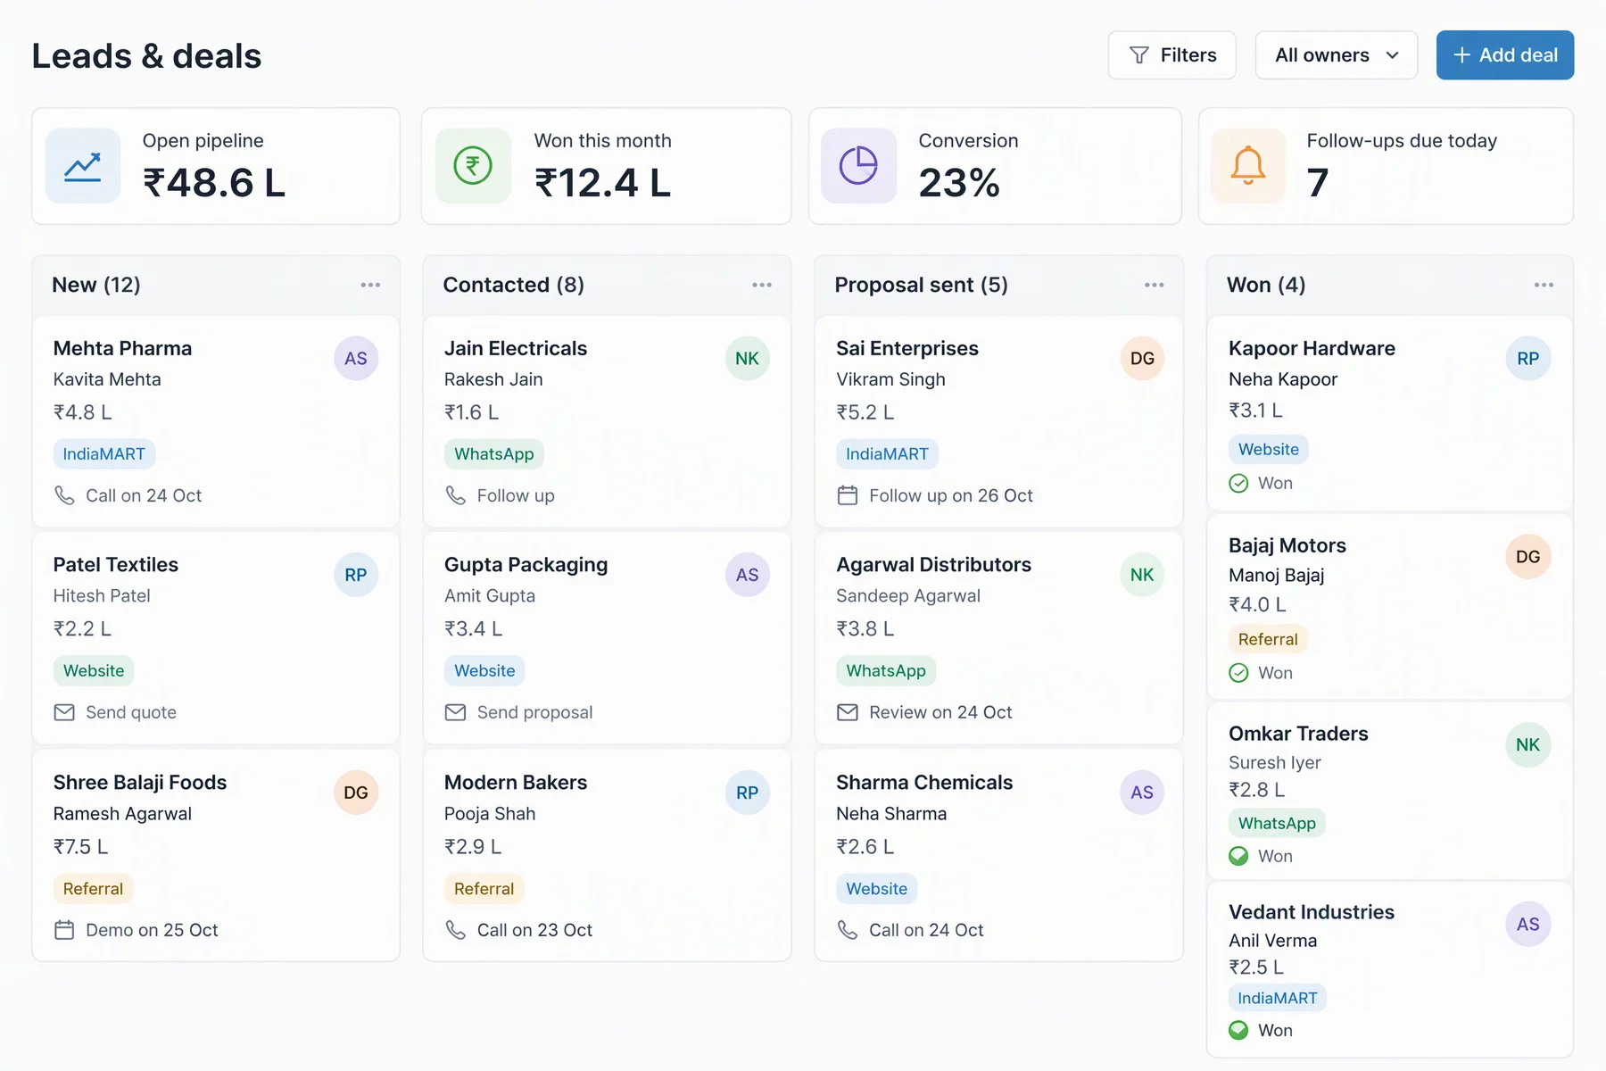
Task: Click the rupee icon beside Won this month
Action: (473, 166)
